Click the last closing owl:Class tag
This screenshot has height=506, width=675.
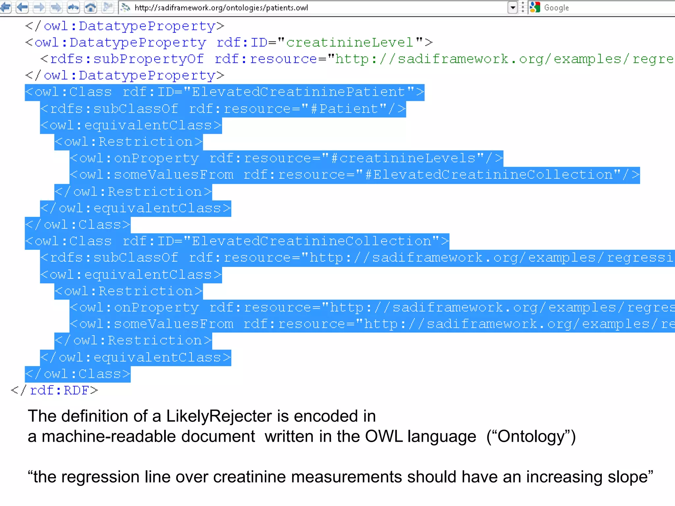coord(78,374)
